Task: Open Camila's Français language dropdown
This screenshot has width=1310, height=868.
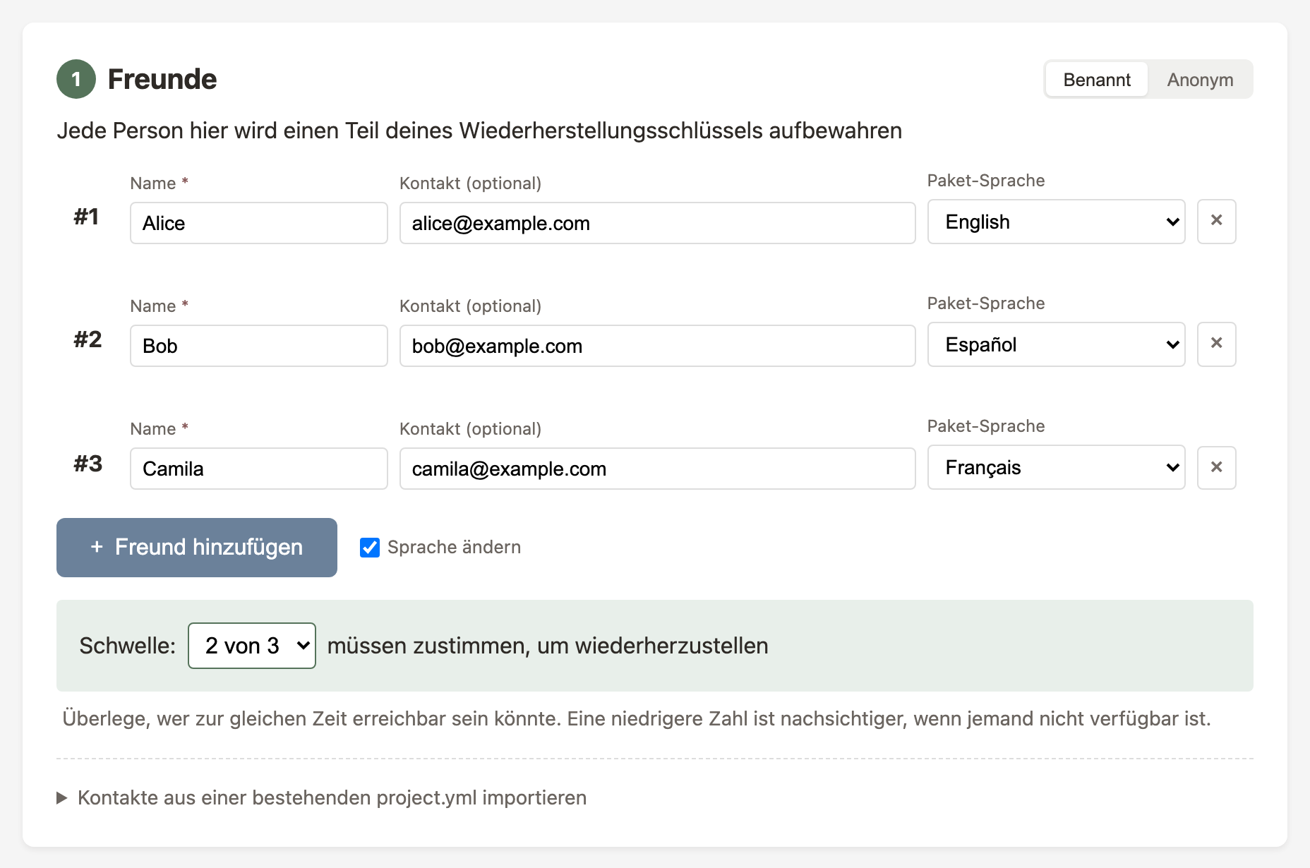Action: pos(1055,467)
